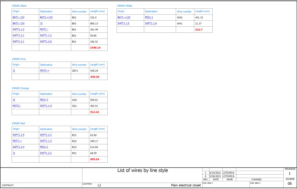The width and height of the screenshot is (297, 189).
Task: Open the SHFT1.2:5 origin link
Action: click(x=18, y=135)
